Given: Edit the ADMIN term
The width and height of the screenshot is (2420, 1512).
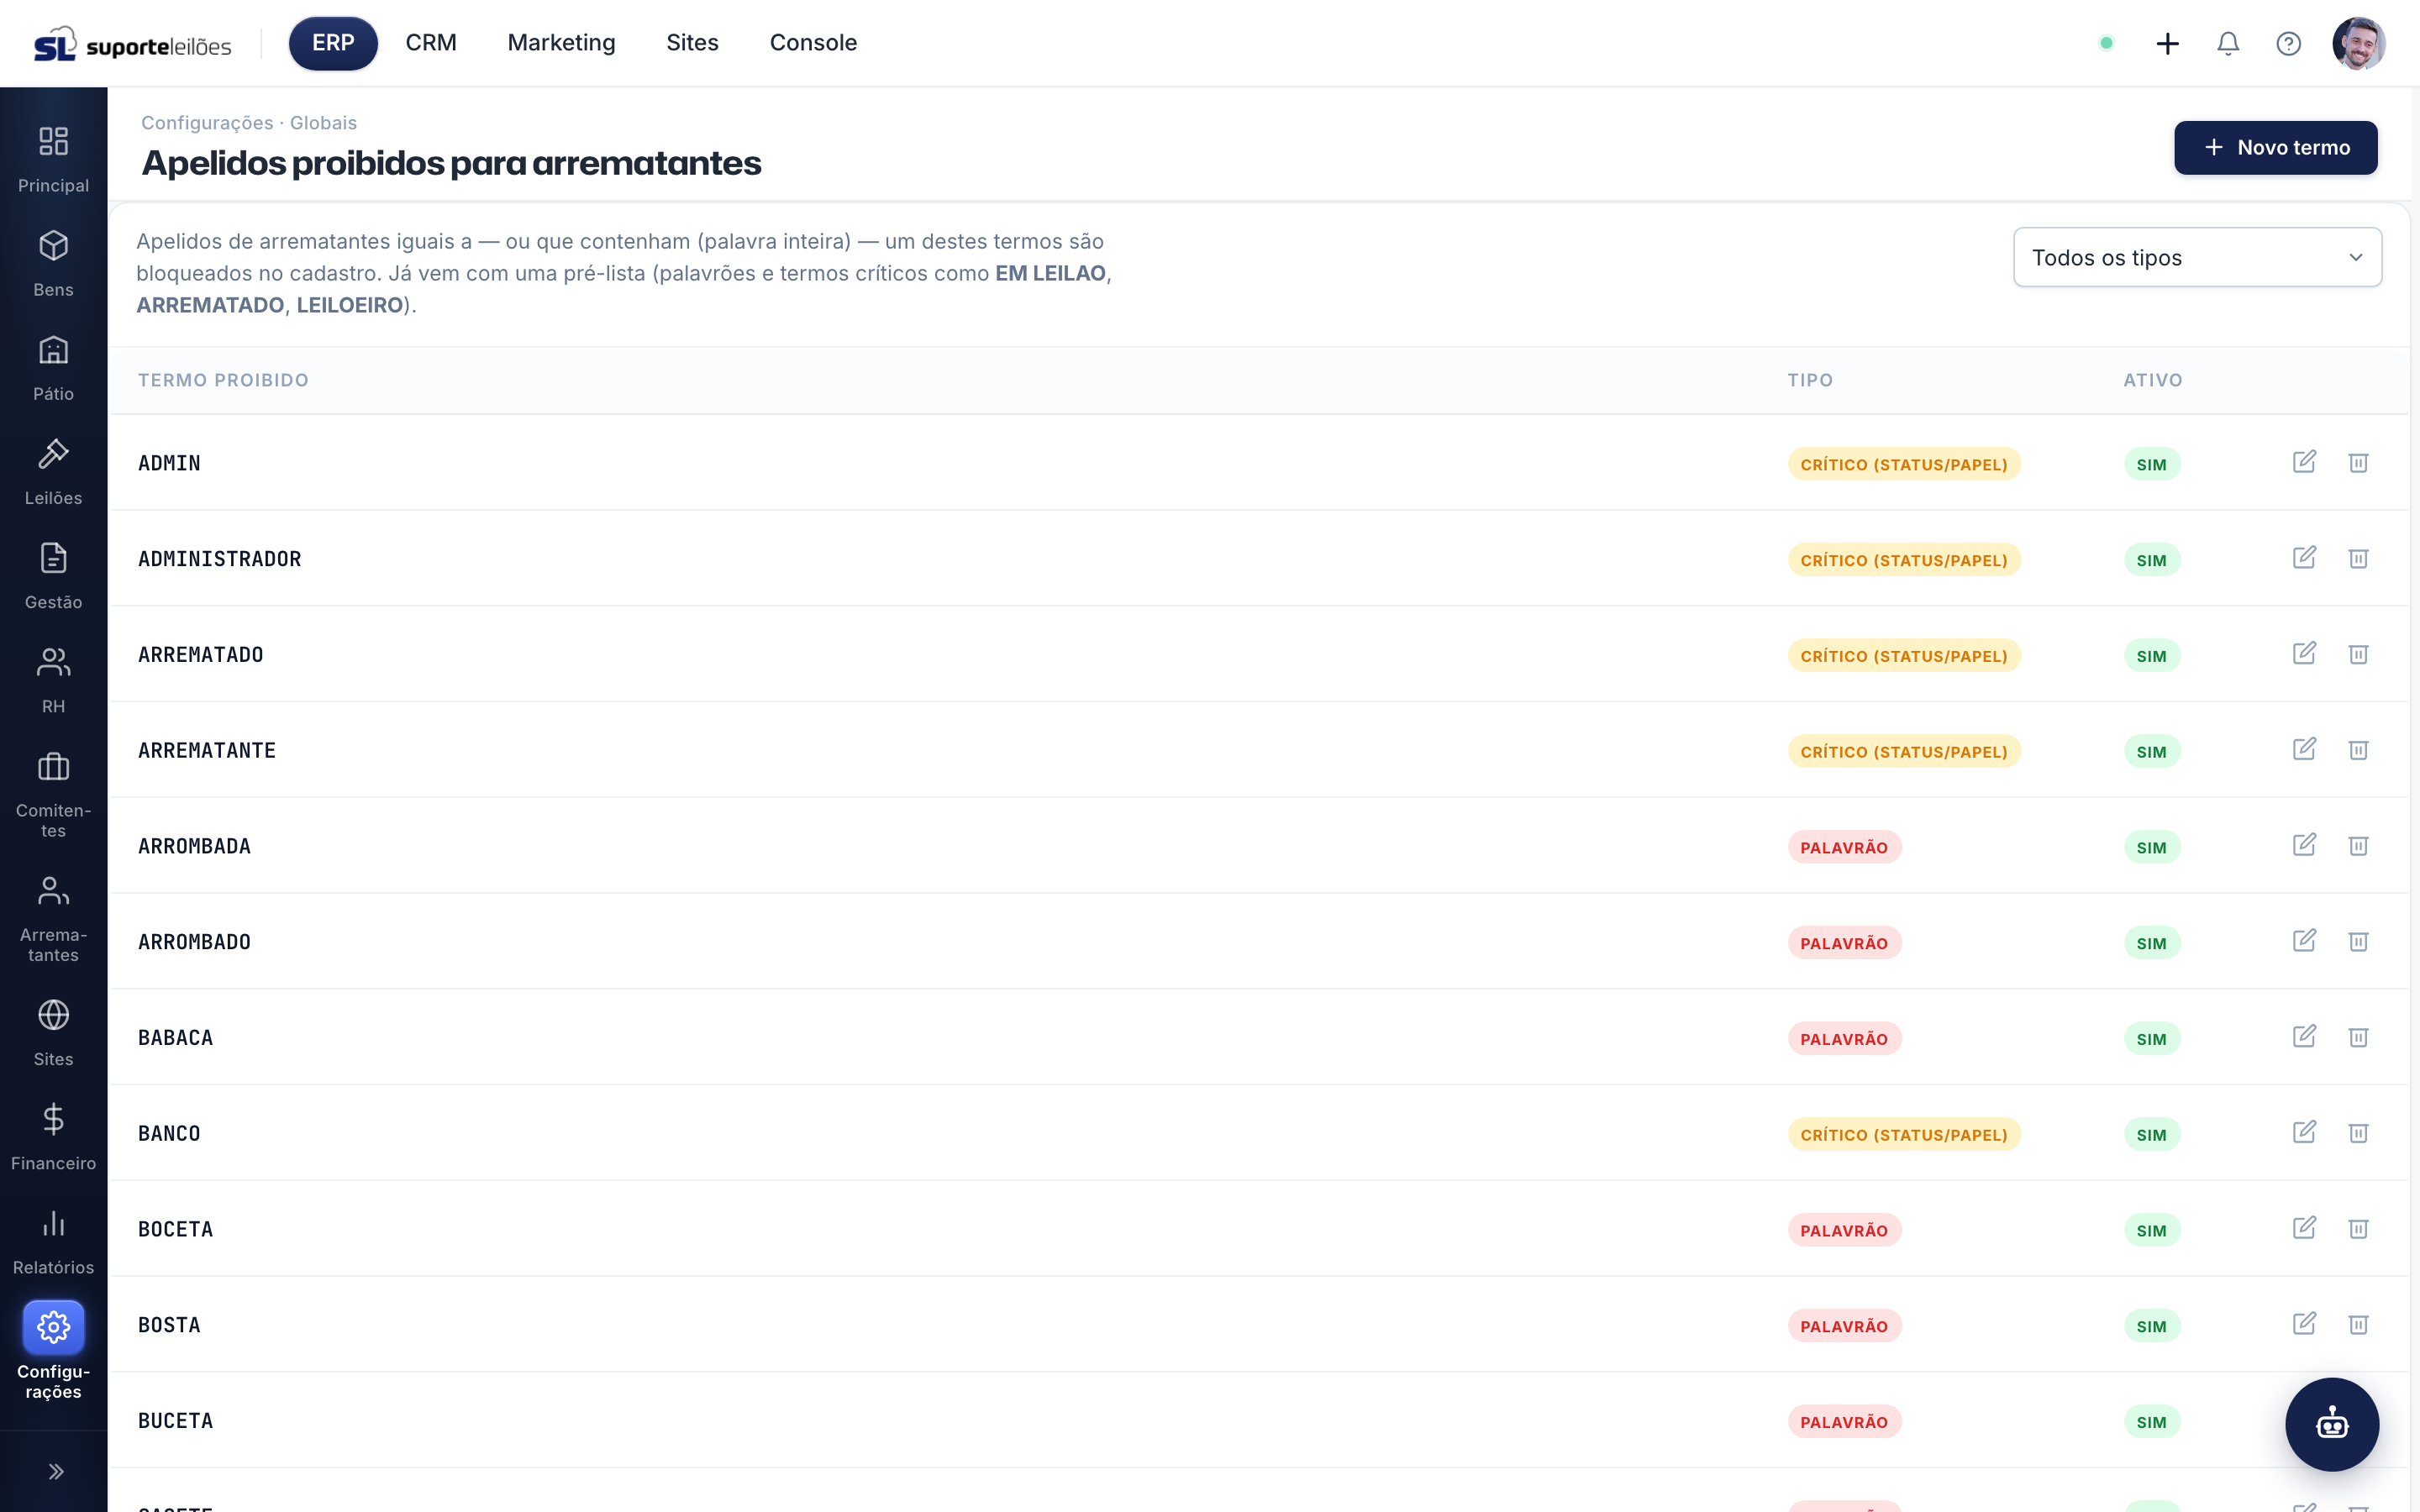Looking at the screenshot, I should [2304, 462].
